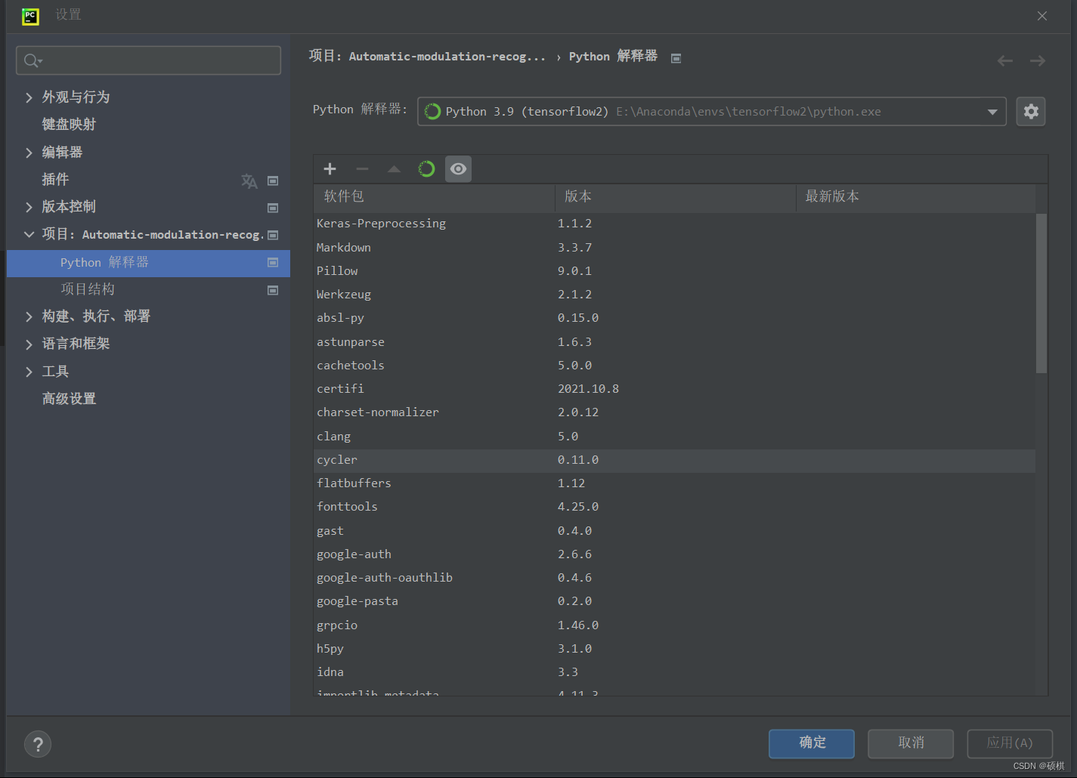Expand the 外观与行为 section
1077x778 pixels.
pyautogui.click(x=29, y=97)
